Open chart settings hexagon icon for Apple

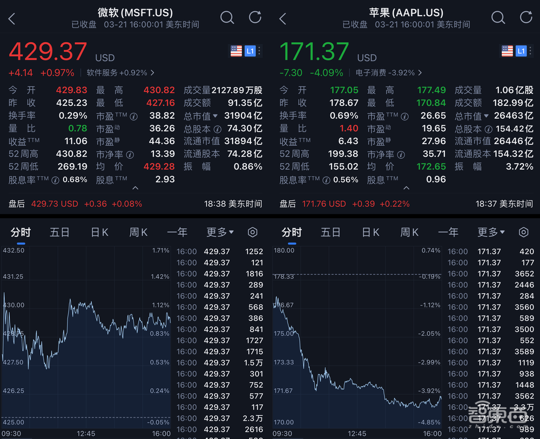tap(523, 232)
